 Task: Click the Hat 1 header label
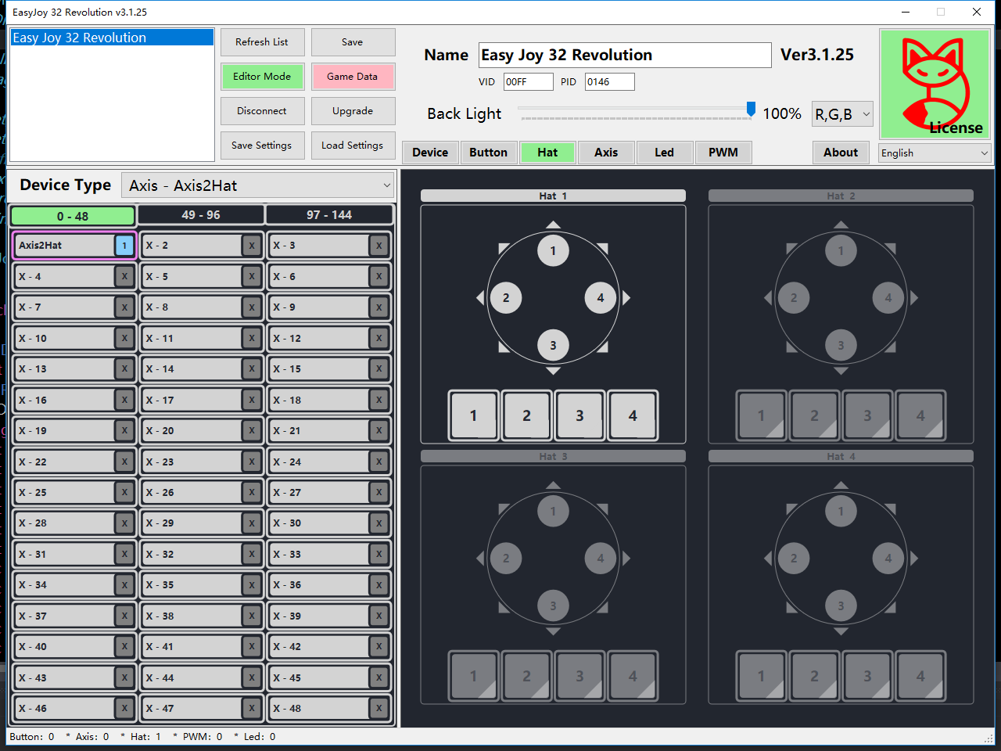pos(553,196)
